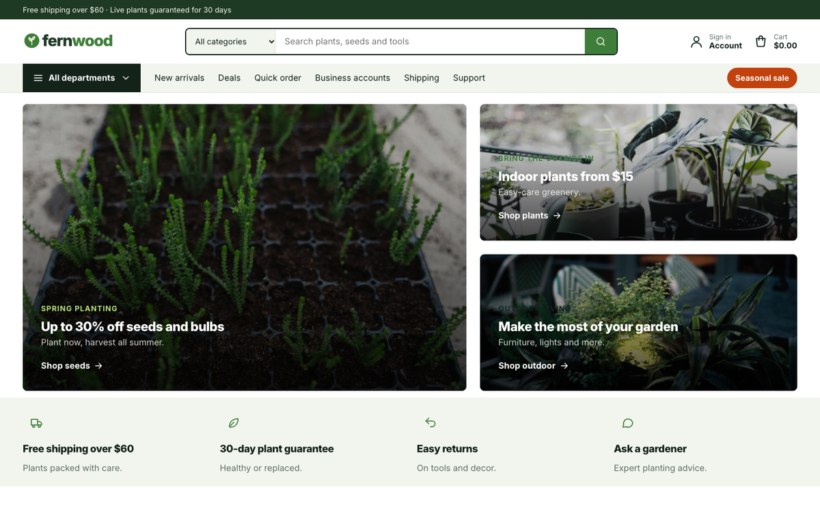Expand the All departments menu chevron
Viewport: 820px width, 512px height.
[x=126, y=78]
